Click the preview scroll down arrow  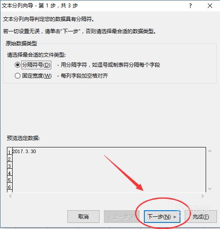210,188
